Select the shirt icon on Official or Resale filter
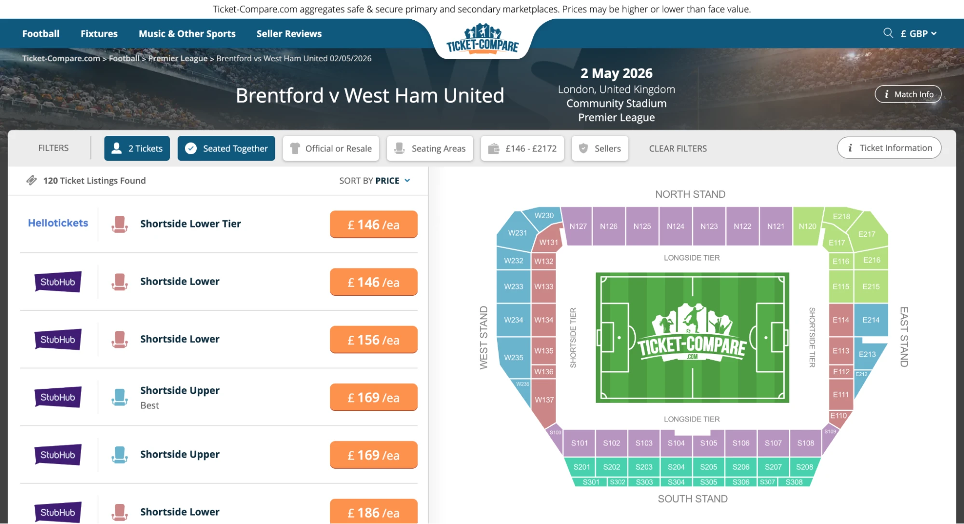Image resolution: width=964 pixels, height=524 pixels. [295, 148]
